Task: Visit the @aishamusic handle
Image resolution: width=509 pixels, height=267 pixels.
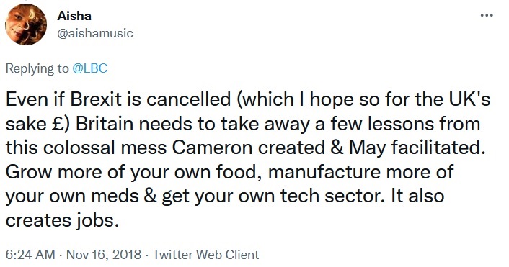Action: click(95, 33)
